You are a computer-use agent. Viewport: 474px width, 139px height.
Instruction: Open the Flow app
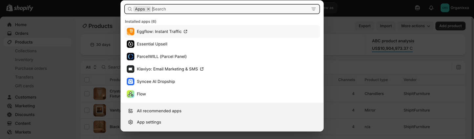click(222, 94)
